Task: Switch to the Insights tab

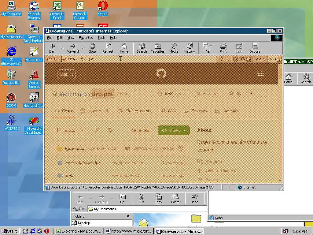Action: tap(227, 111)
